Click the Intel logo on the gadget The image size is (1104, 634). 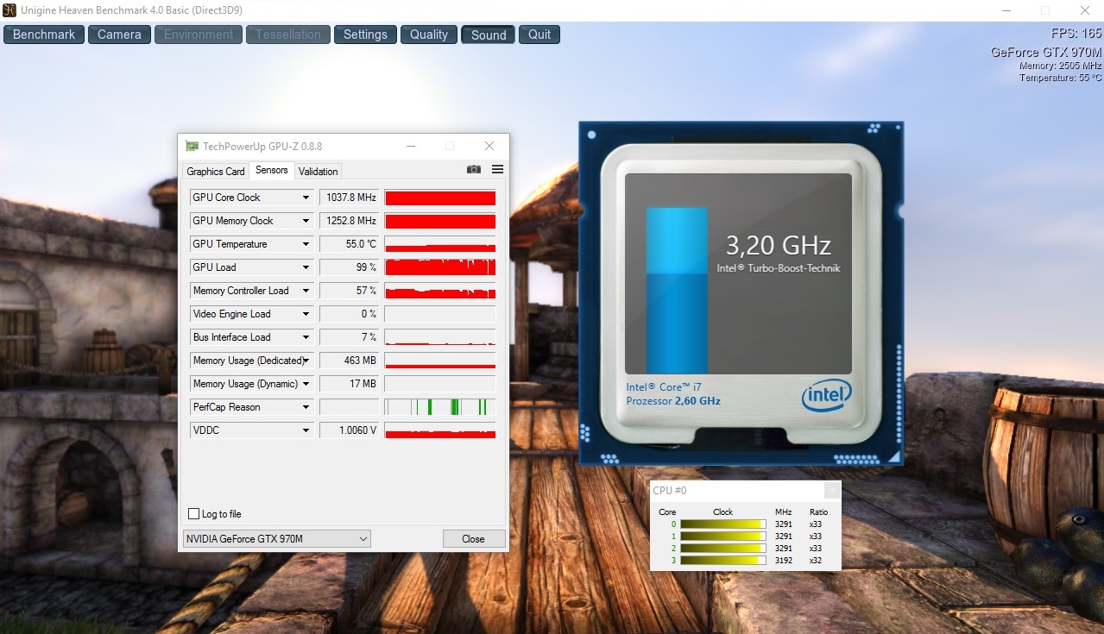point(826,396)
